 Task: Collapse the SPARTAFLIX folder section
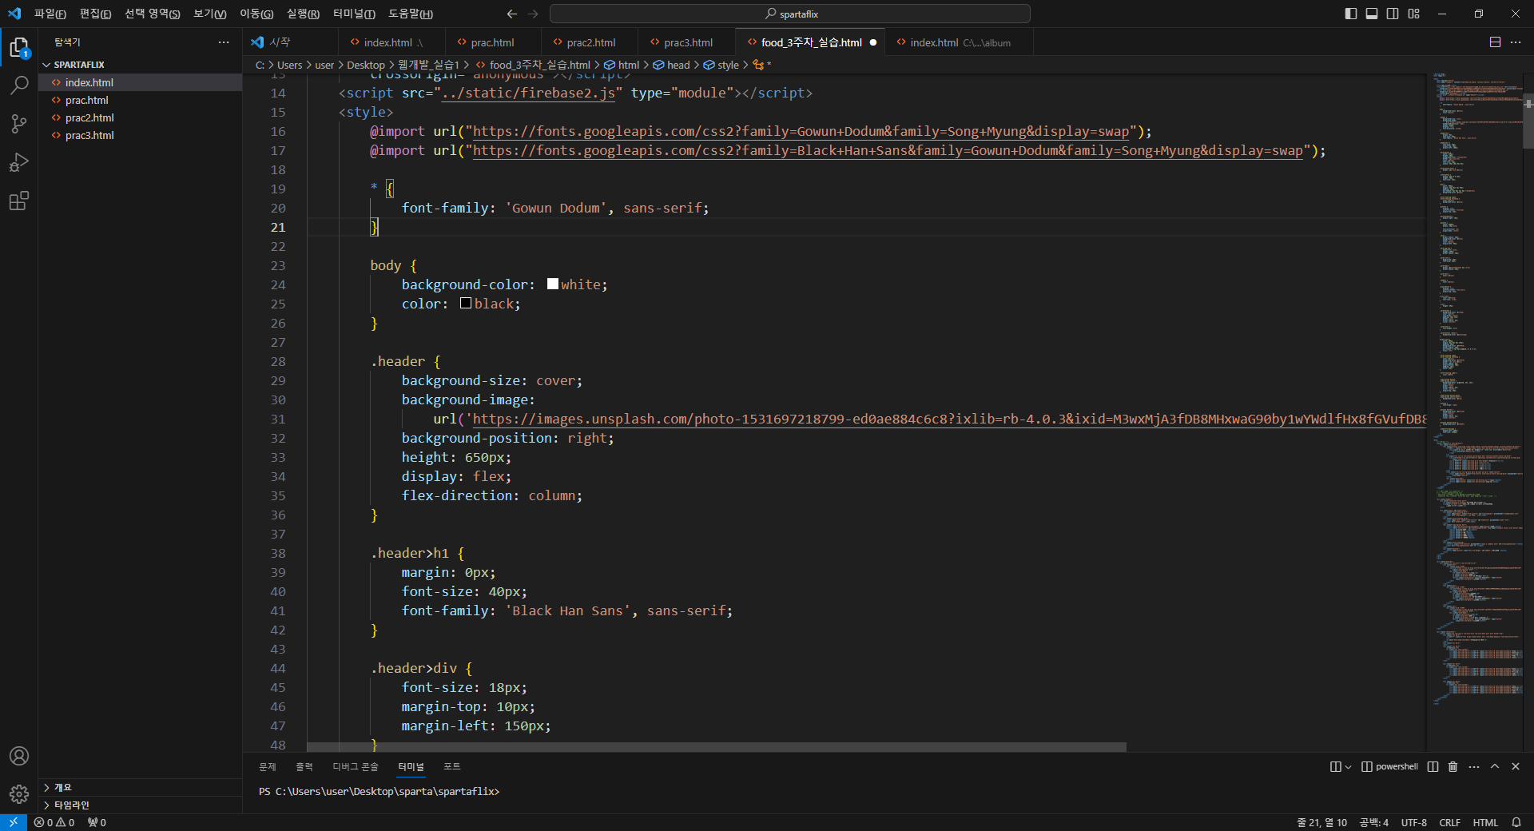(140, 65)
